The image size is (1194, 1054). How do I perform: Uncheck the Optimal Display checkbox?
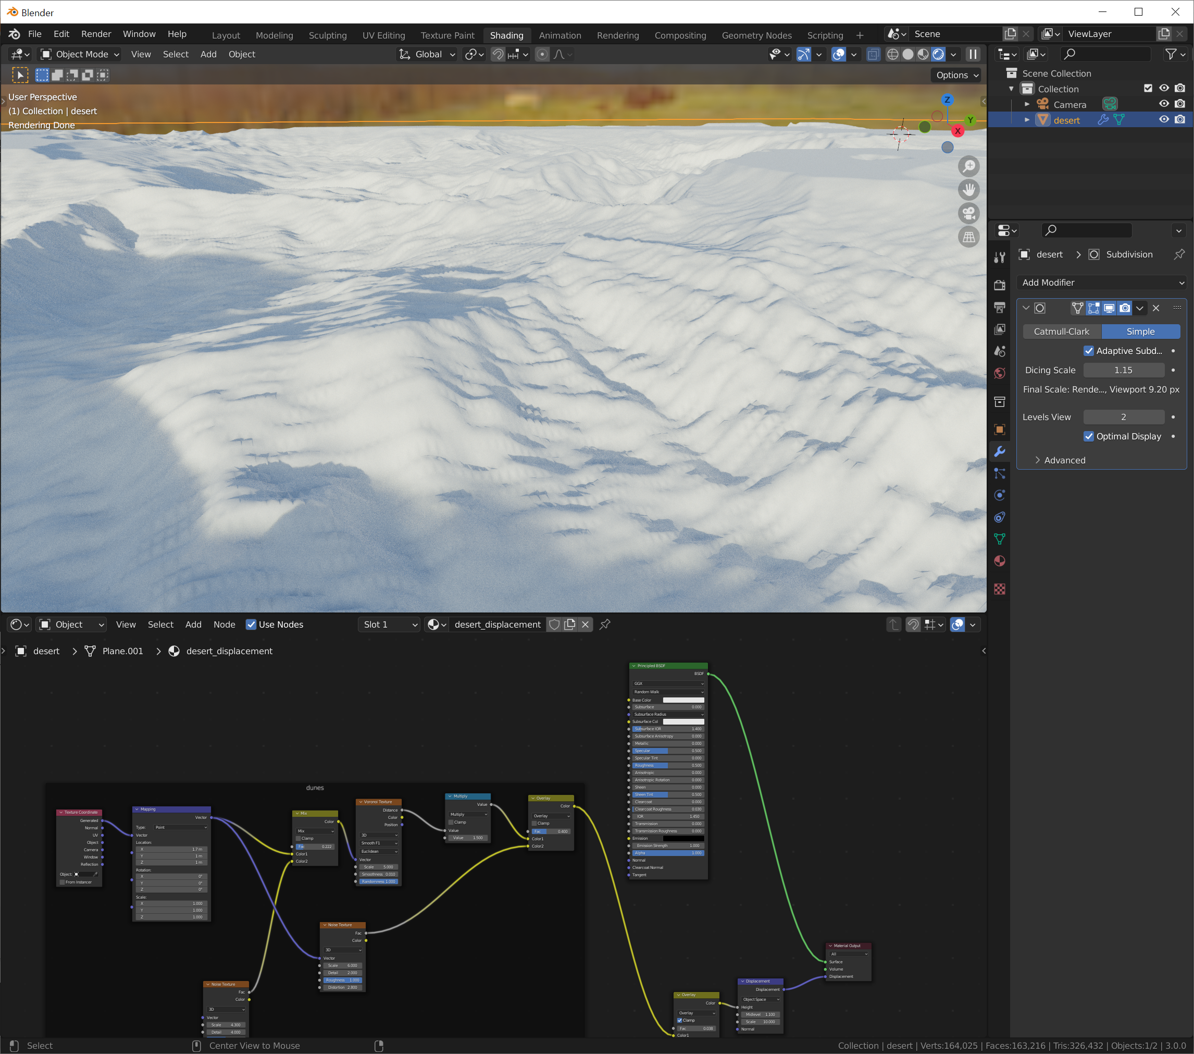click(x=1089, y=436)
